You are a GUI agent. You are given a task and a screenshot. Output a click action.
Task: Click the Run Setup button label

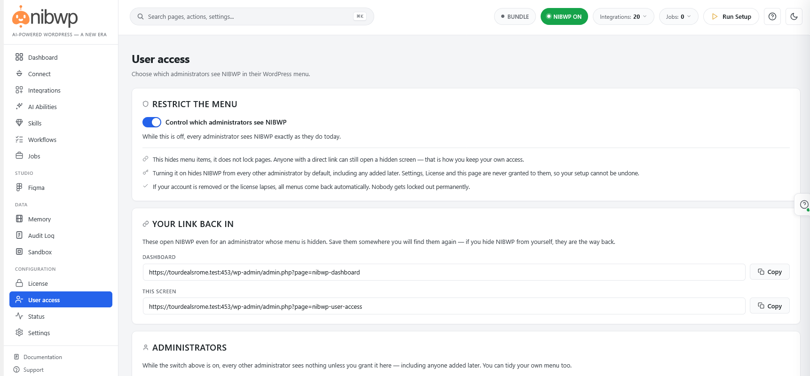point(737,16)
